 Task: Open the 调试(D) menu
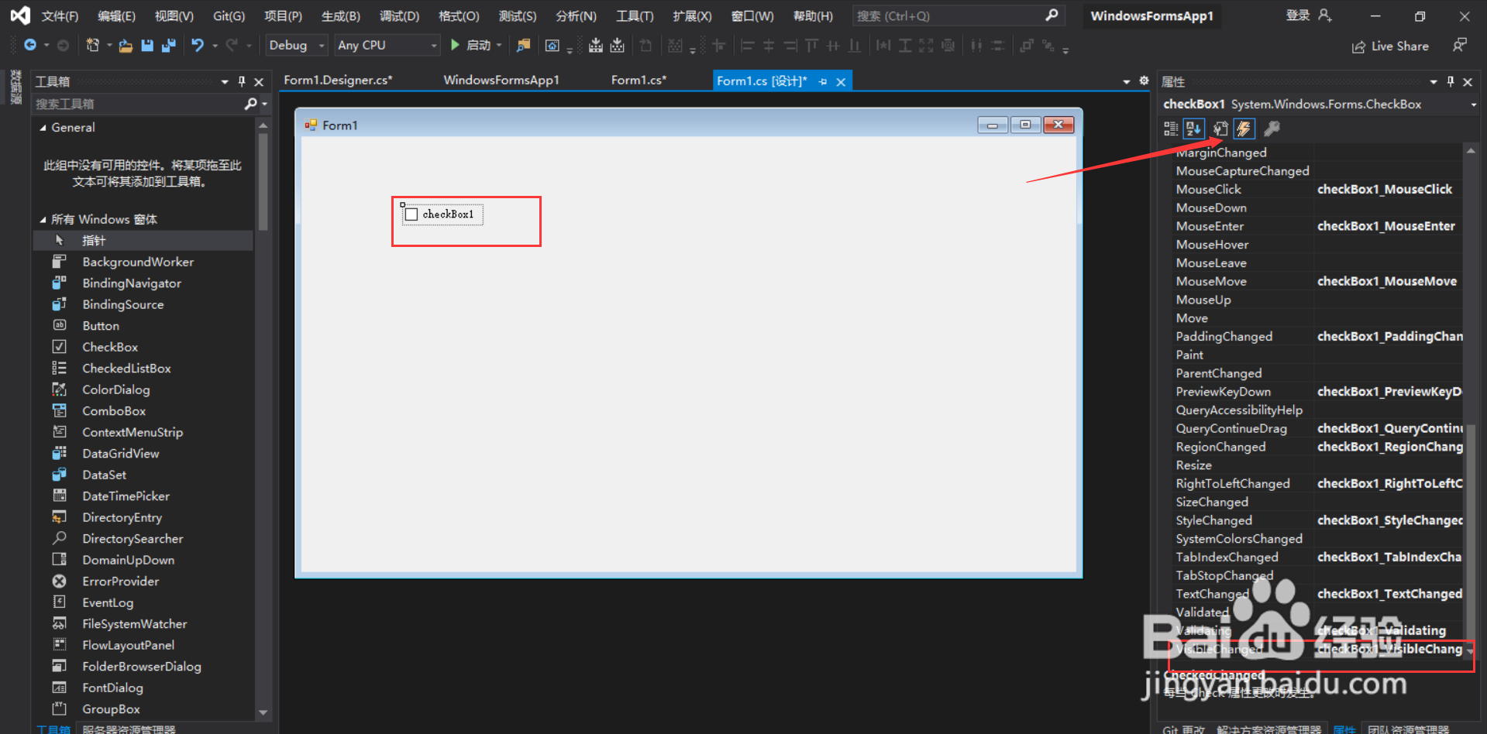pos(400,16)
